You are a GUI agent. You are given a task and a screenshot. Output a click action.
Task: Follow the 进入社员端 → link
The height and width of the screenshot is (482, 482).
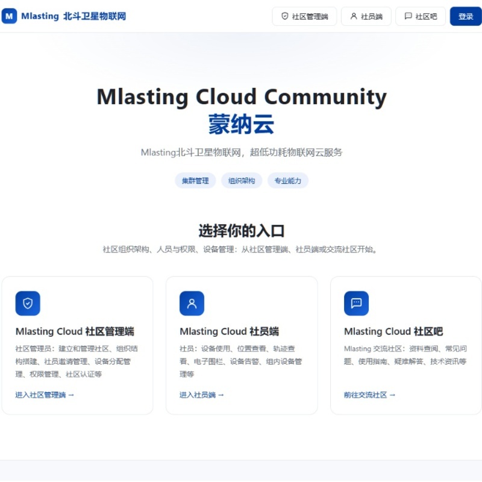point(202,395)
